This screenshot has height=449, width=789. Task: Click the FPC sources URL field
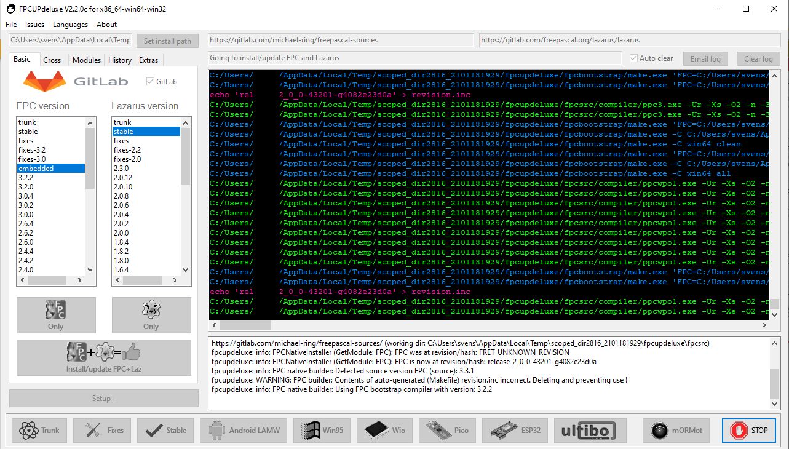click(x=340, y=40)
